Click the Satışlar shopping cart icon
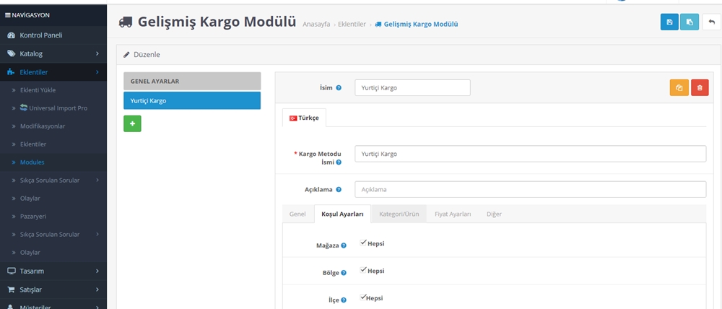Viewport: 722px width, 309px height. pyautogui.click(x=11, y=290)
